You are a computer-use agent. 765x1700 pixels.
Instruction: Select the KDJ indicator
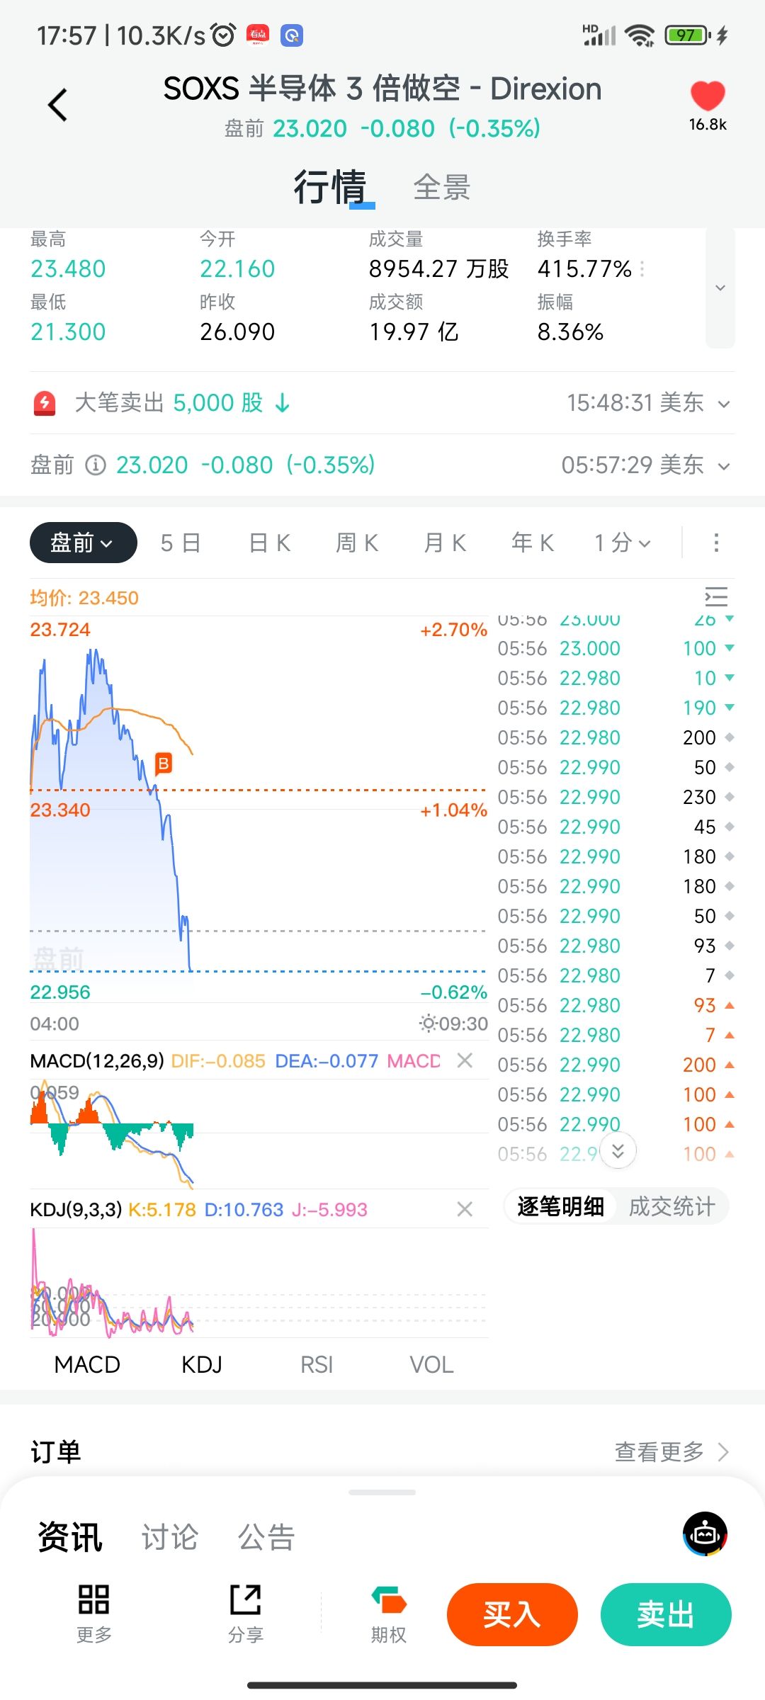(202, 1364)
